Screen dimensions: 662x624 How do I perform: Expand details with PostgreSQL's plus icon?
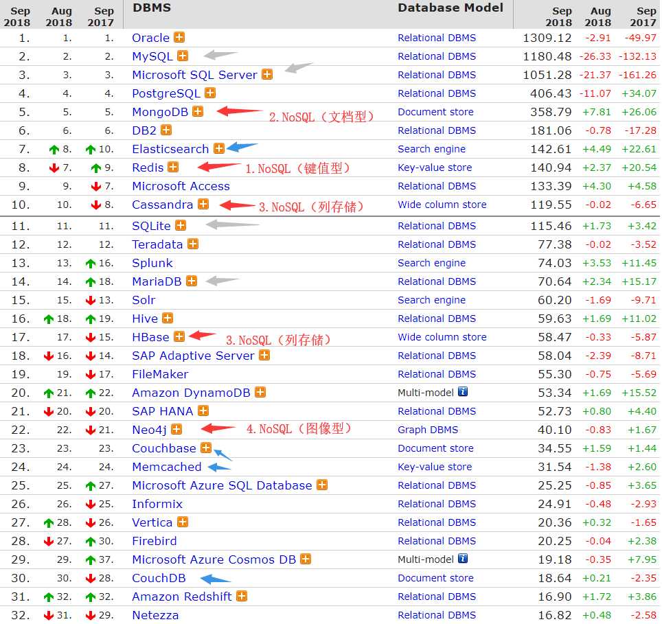click(210, 93)
